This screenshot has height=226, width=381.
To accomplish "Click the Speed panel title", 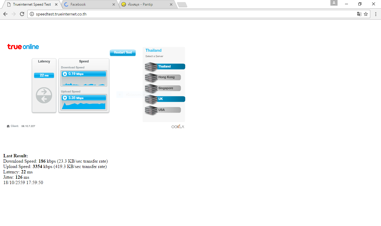I will [84, 62].
